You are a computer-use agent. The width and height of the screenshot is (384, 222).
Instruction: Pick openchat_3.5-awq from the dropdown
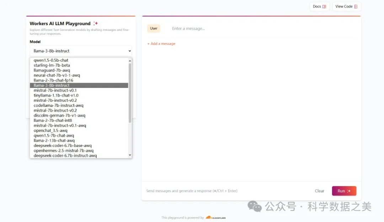[50, 131]
